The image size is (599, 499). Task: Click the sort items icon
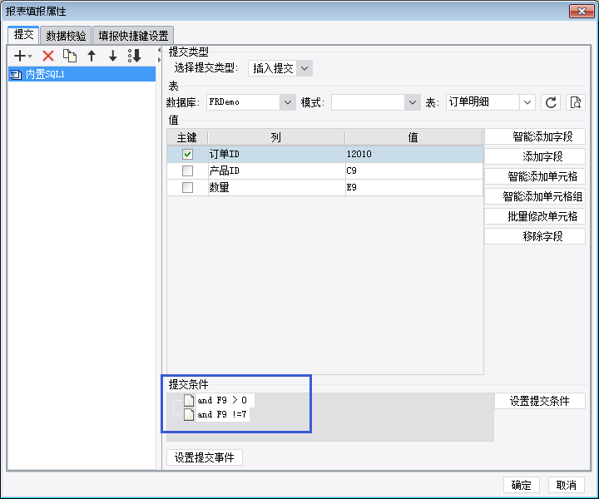tap(135, 56)
